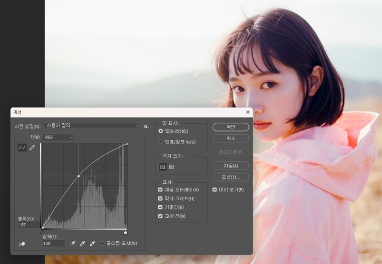Image resolution: width=382 pixels, height=264 pixels.
Task: Click the black point slider triangle under graph
Action: [42, 232]
